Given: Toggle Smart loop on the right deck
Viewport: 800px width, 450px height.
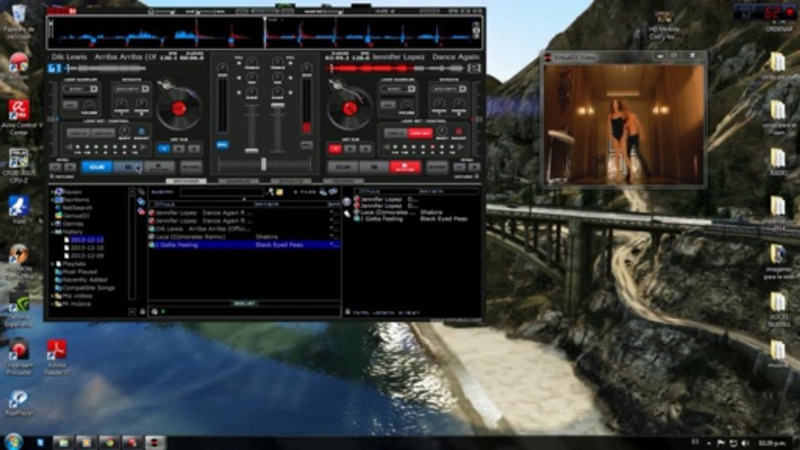Looking at the screenshot, I should click(458, 132).
